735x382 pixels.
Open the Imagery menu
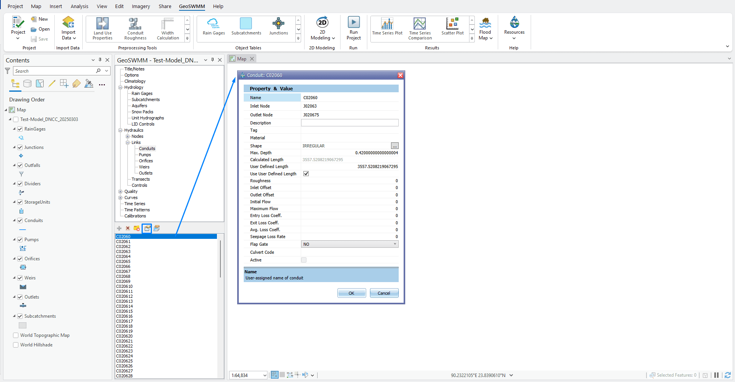140,6
